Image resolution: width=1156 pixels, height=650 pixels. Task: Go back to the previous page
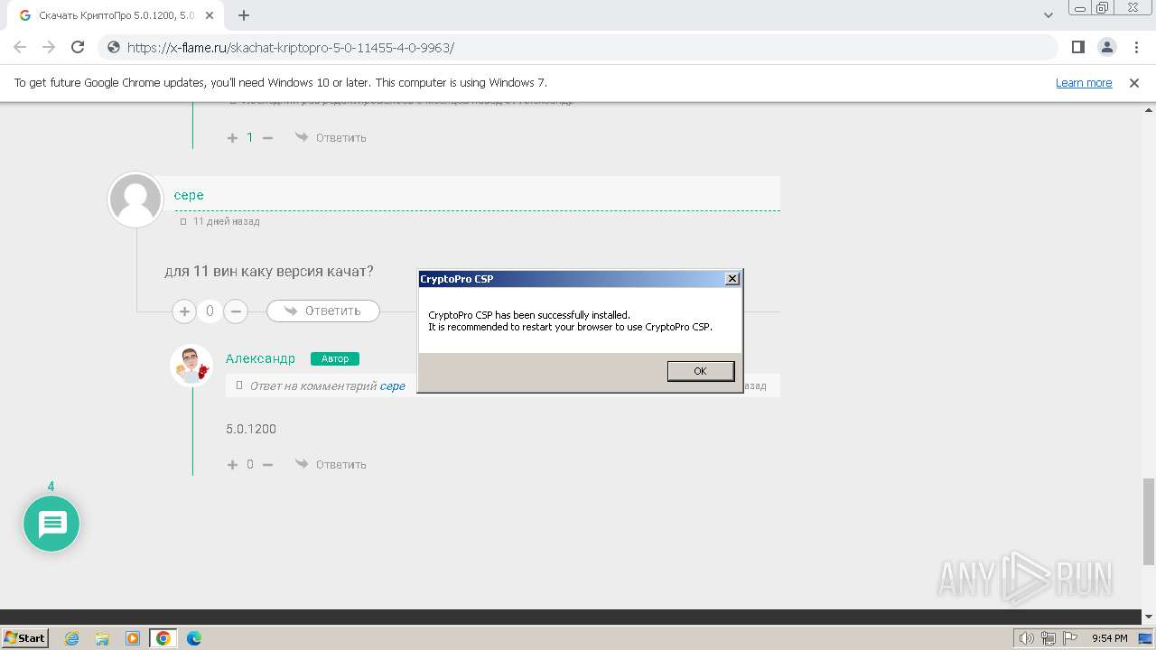[x=20, y=47]
